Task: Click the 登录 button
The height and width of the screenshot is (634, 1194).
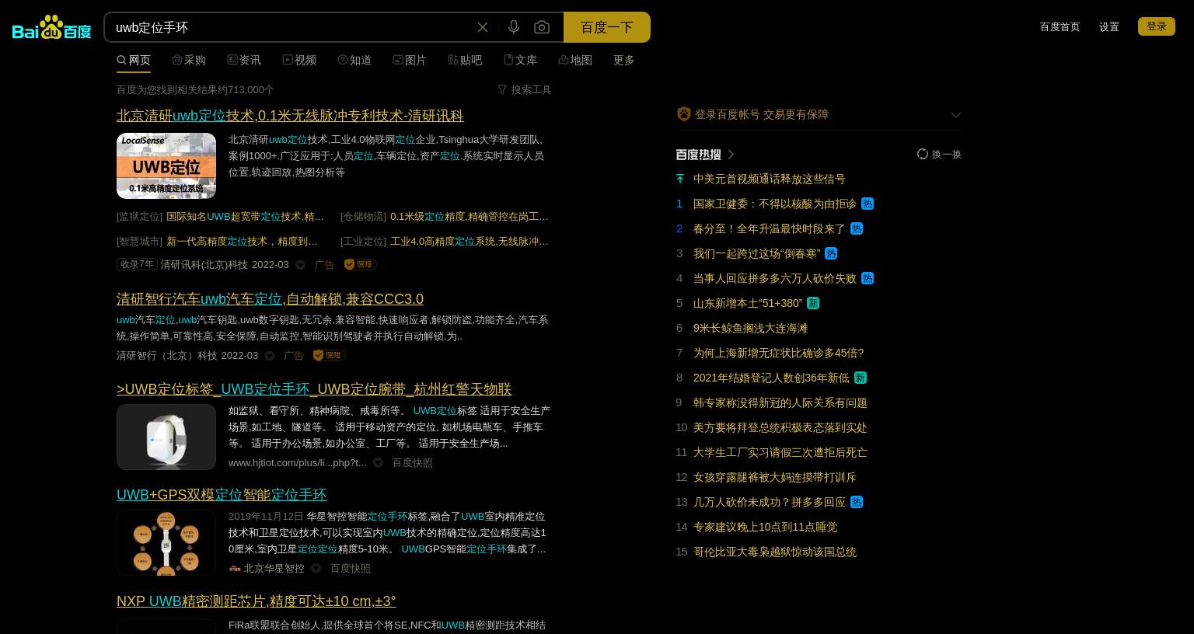Action: click(x=1157, y=26)
